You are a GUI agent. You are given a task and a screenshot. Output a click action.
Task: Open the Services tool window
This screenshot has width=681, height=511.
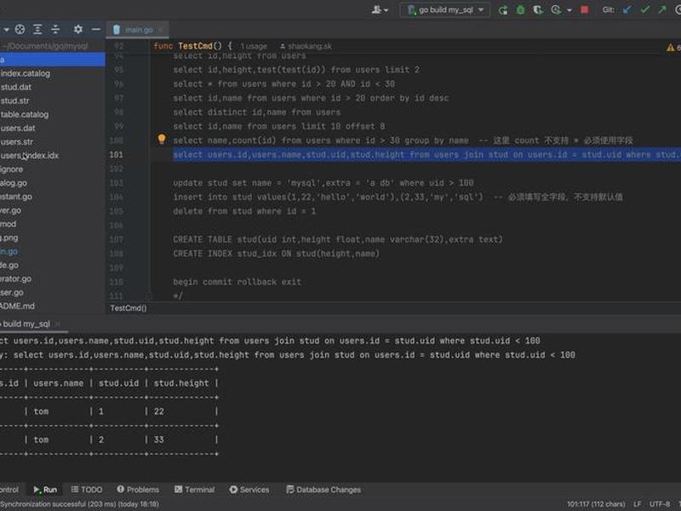[249, 490]
